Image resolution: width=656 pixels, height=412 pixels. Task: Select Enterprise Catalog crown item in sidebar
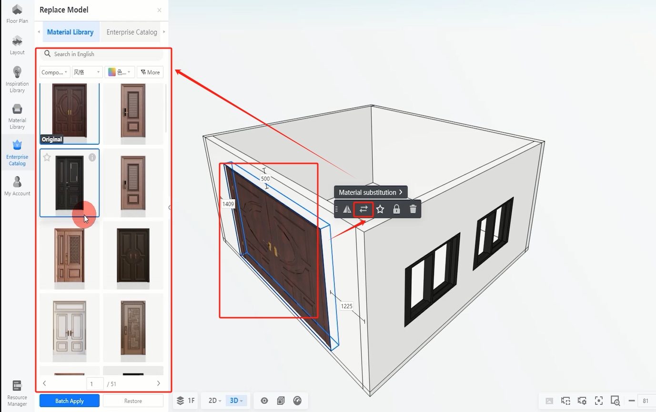[x=17, y=153]
